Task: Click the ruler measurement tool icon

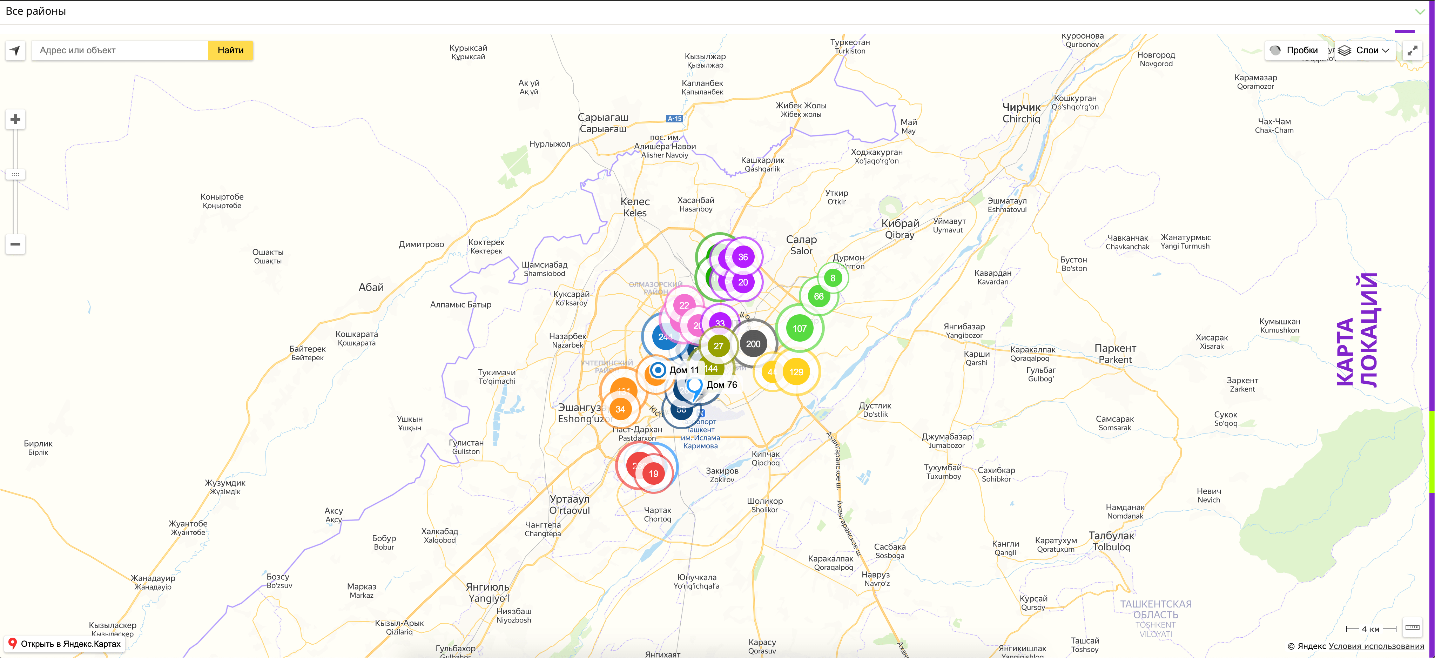Action: click(1412, 628)
